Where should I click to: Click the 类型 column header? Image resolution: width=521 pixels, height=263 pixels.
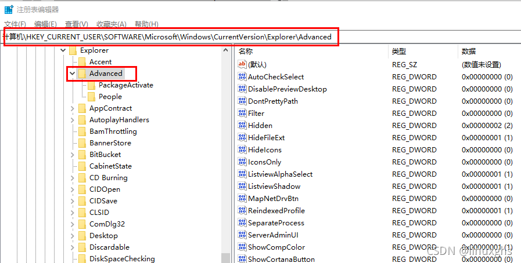pyautogui.click(x=423, y=52)
